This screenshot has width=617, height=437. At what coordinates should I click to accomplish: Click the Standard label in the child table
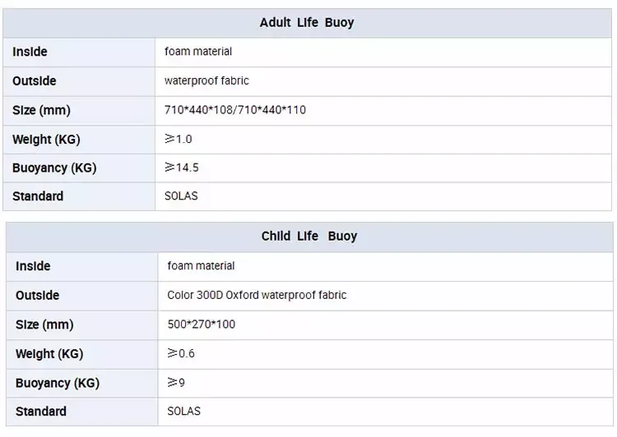tap(41, 411)
